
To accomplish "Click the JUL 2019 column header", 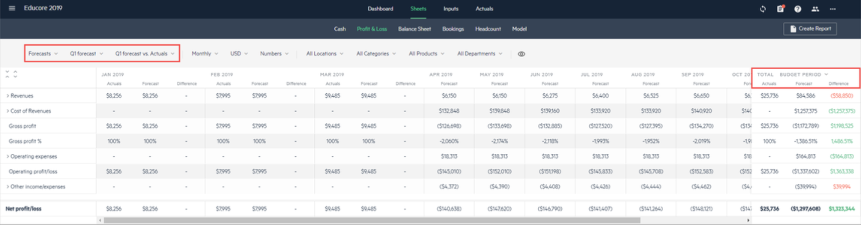I will (592, 74).
